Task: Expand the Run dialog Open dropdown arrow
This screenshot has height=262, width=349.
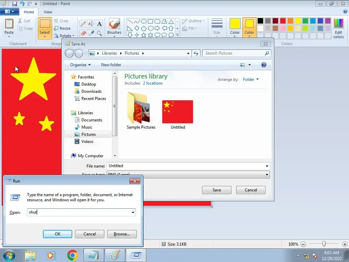Action: pos(133,212)
